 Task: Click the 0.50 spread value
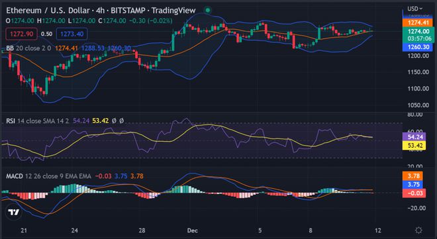coord(46,34)
